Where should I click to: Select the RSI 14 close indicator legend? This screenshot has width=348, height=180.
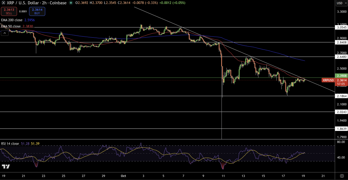coord(10,143)
